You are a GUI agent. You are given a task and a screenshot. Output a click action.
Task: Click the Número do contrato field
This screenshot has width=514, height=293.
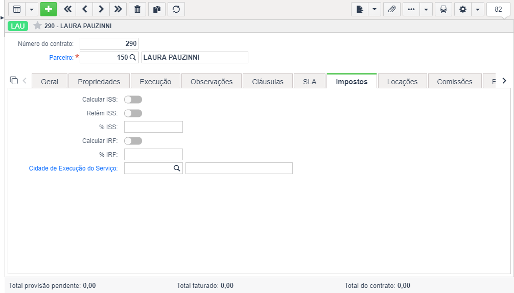click(x=109, y=43)
